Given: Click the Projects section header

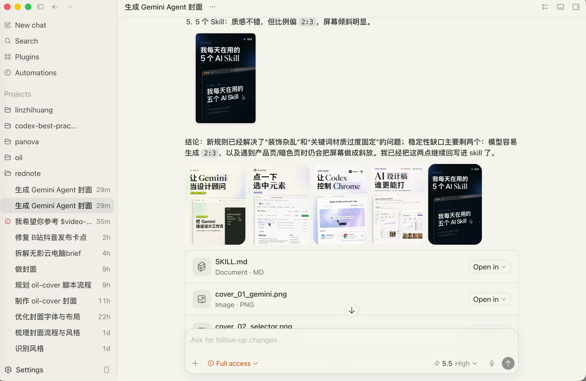Looking at the screenshot, I should (x=18, y=94).
